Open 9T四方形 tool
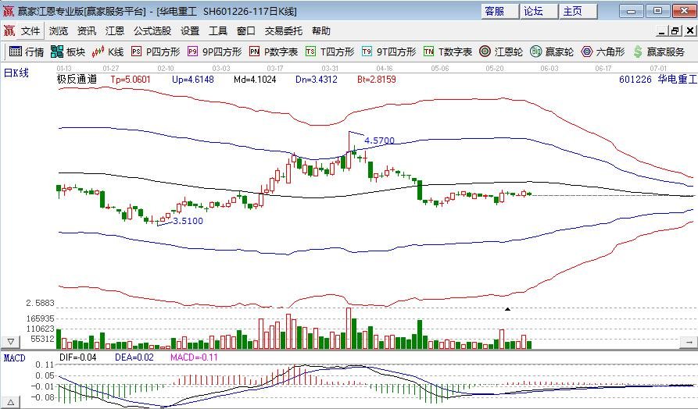The height and width of the screenshot is (409, 698). (389, 52)
